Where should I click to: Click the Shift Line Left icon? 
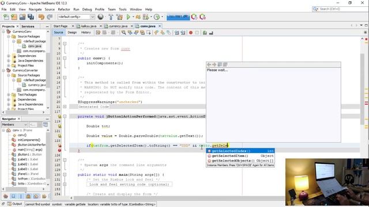(x=177, y=33)
